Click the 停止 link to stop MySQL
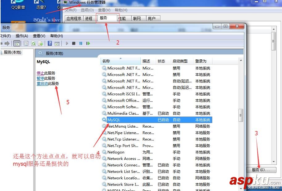Viewport: 282px width, 191px height. [x=40, y=73]
